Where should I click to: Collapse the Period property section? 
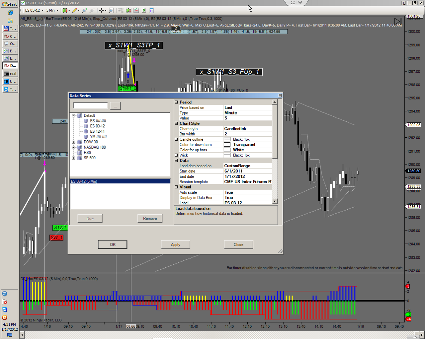(176, 102)
